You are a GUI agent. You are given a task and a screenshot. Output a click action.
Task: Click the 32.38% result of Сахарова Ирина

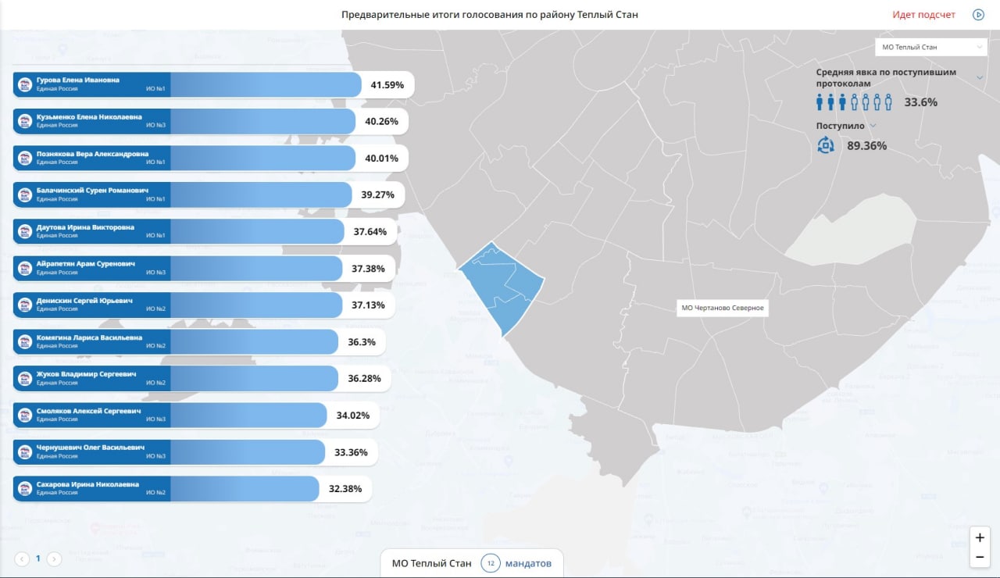click(x=345, y=489)
